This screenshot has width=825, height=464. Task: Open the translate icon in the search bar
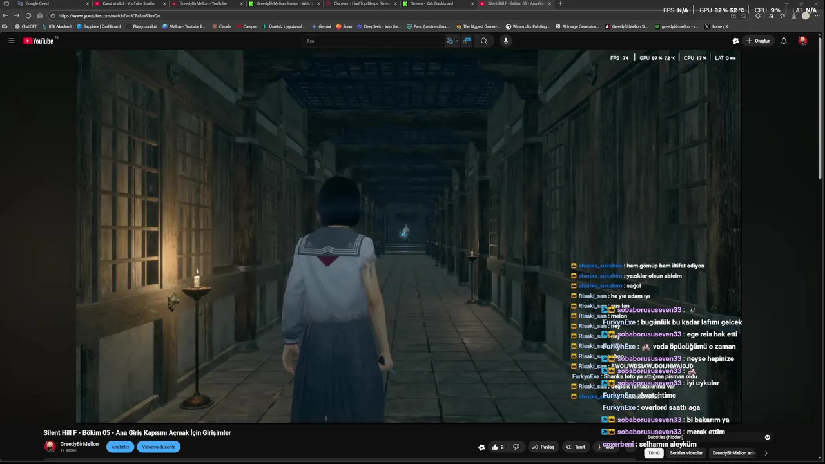pyautogui.click(x=450, y=41)
